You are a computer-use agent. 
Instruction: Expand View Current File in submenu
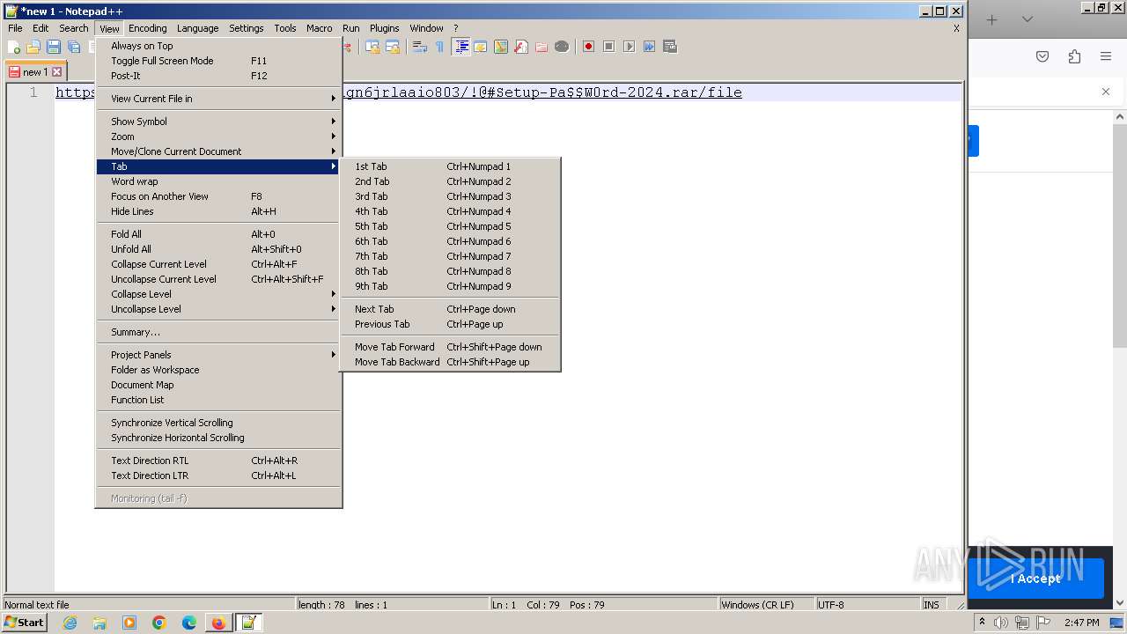(218, 99)
